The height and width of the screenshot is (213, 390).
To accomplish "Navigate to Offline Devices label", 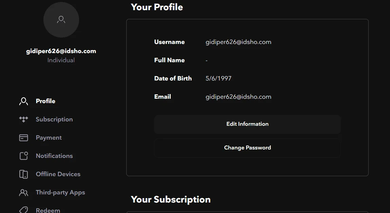I will click(x=58, y=174).
